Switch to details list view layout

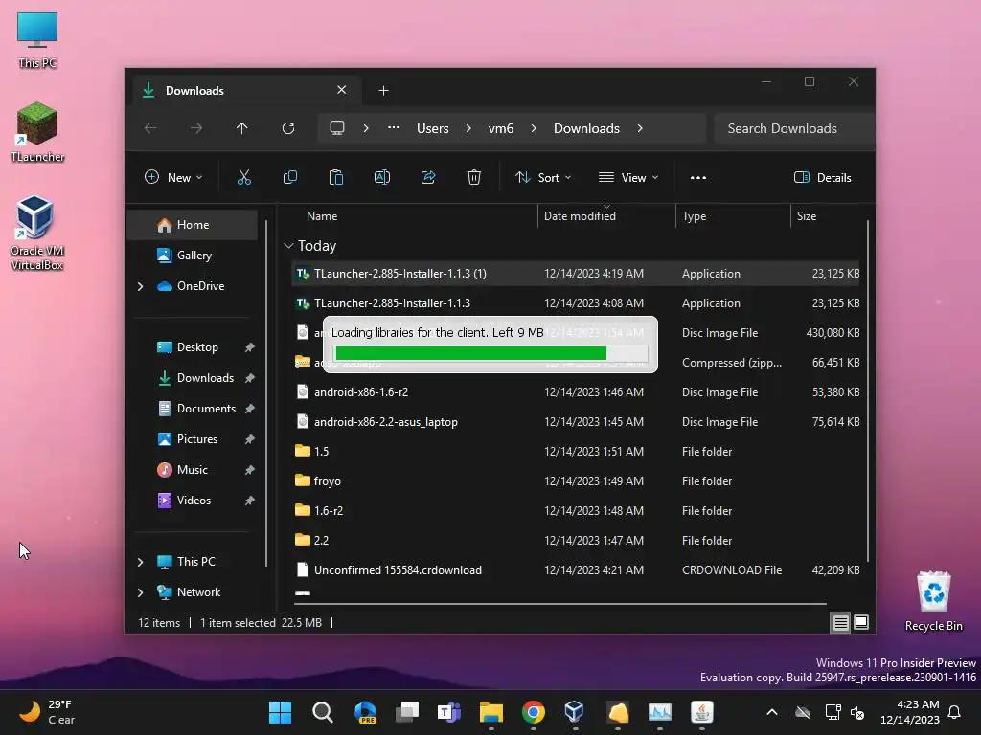pyautogui.click(x=840, y=622)
